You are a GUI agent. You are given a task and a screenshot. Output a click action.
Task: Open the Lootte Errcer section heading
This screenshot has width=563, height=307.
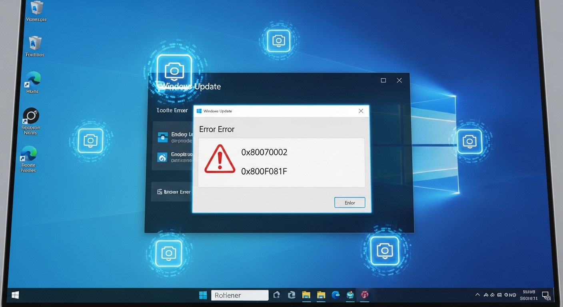pos(172,110)
